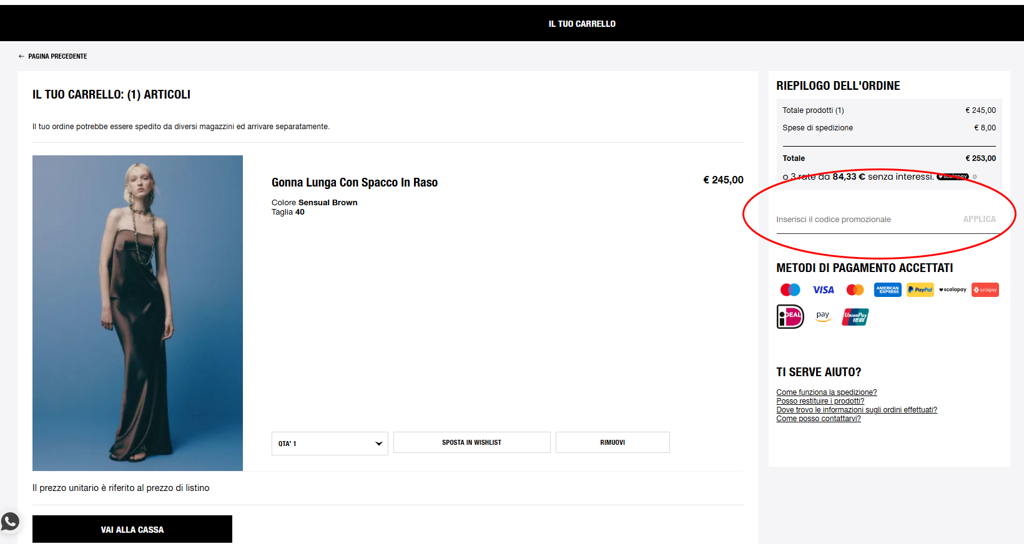This screenshot has height=544, width=1024.
Task: Click the UnionPay icon
Action: (855, 316)
